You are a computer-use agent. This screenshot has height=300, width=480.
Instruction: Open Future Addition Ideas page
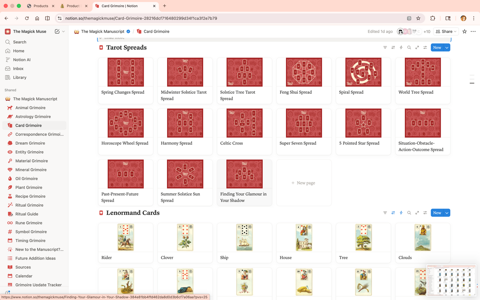[34, 258]
